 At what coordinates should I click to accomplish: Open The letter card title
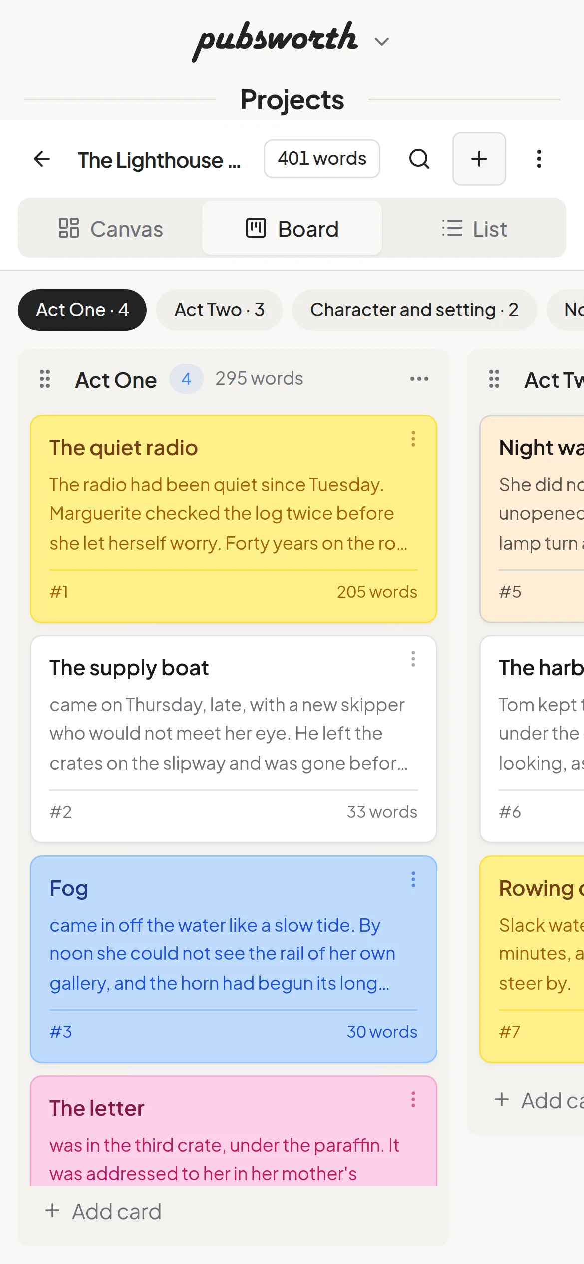pos(97,1109)
